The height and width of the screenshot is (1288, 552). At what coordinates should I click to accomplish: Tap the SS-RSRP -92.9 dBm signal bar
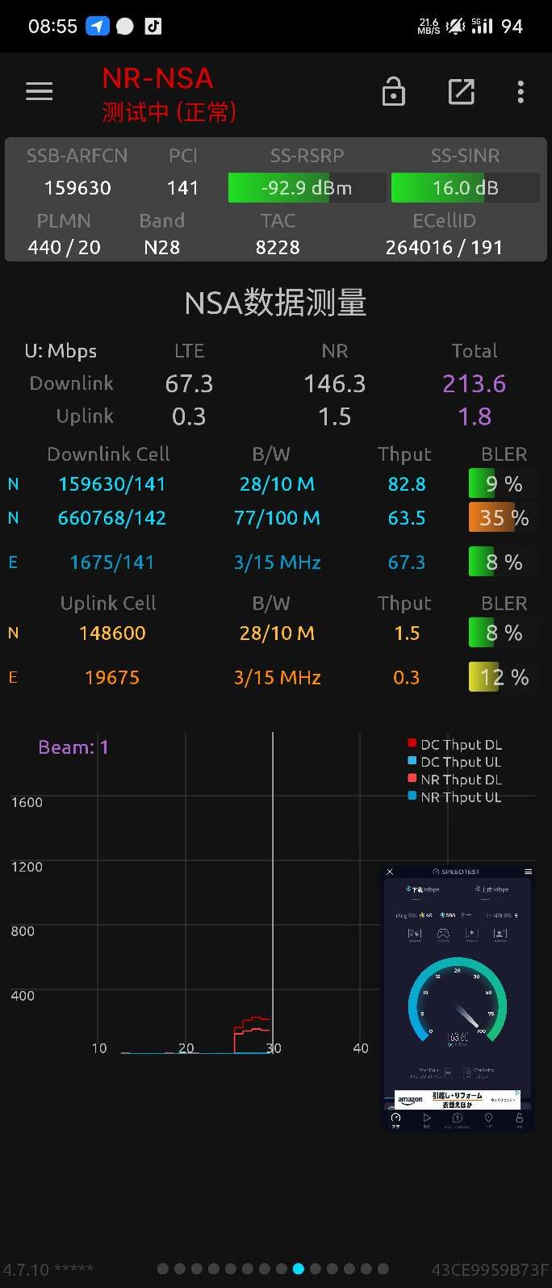306,188
